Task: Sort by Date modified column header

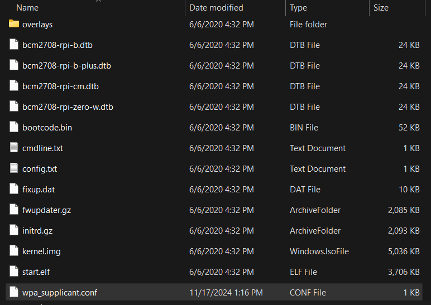Action: tap(216, 8)
